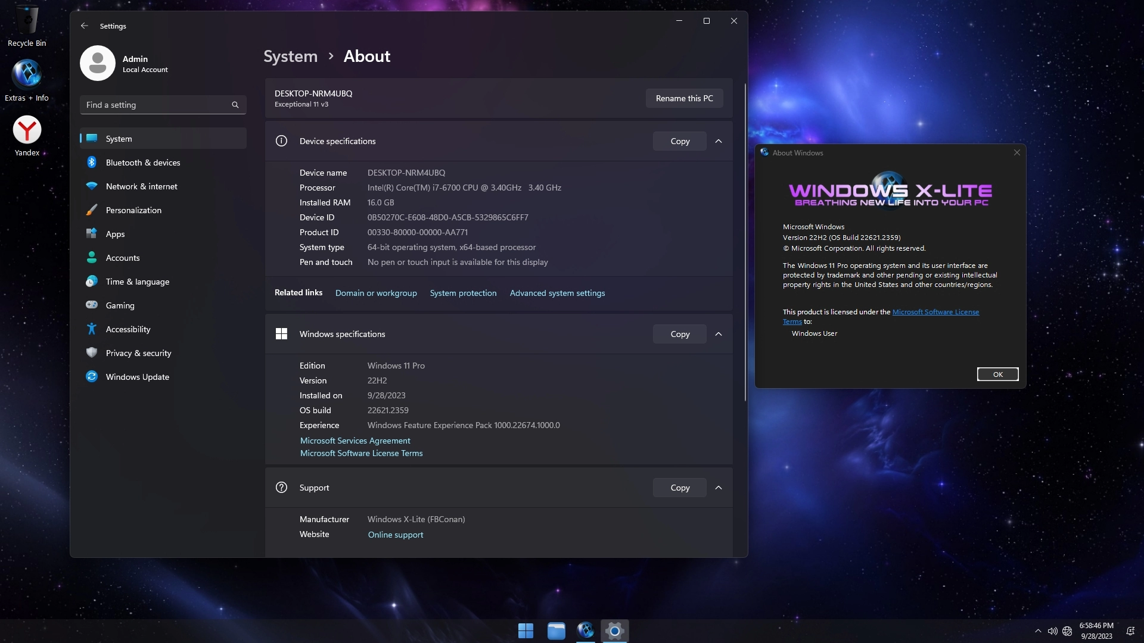Click the Admin profile picture
This screenshot has height=643, width=1144.
[x=98, y=63]
